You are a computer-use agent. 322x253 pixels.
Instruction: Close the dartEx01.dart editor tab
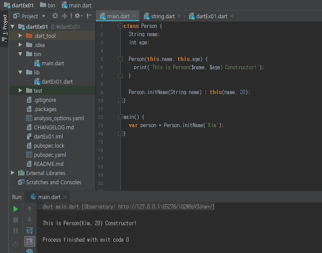(232, 16)
